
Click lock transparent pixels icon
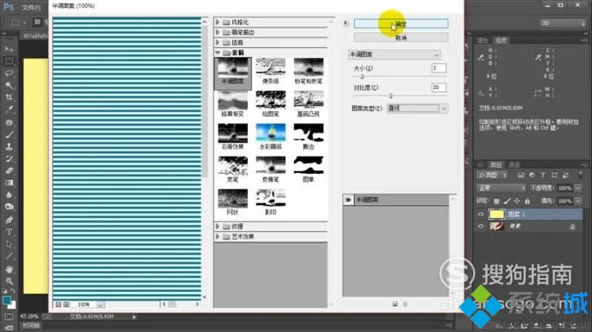[x=496, y=201]
